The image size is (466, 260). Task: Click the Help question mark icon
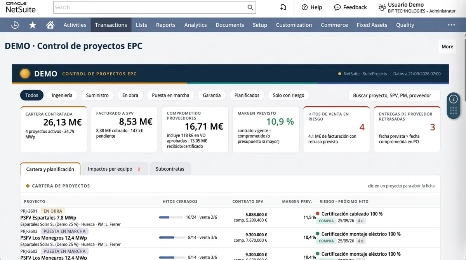tap(304, 7)
